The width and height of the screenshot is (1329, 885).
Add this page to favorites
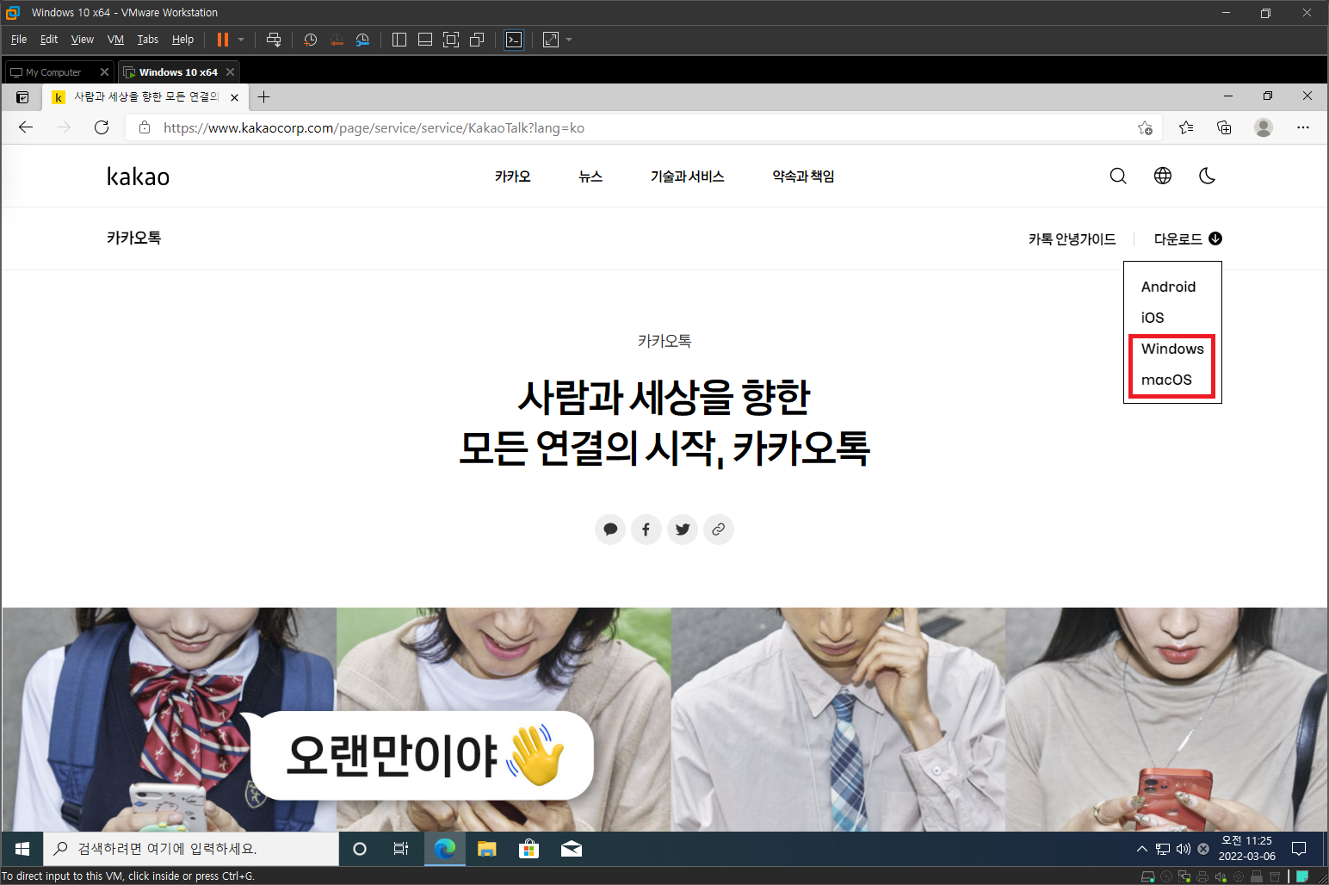(1145, 127)
